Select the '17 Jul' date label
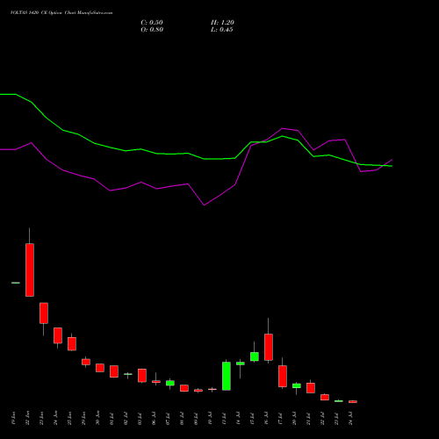The height and width of the screenshot is (439, 439). coord(280,419)
